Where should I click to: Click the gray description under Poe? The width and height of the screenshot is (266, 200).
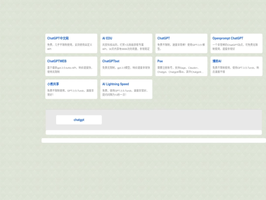pyautogui.click(x=180, y=70)
